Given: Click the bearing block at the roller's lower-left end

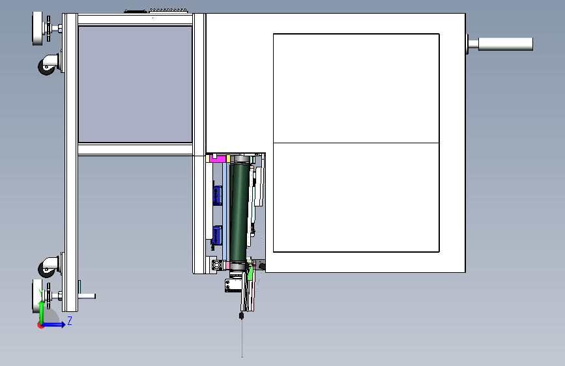Looking at the screenshot, I should (x=217, y=265).
